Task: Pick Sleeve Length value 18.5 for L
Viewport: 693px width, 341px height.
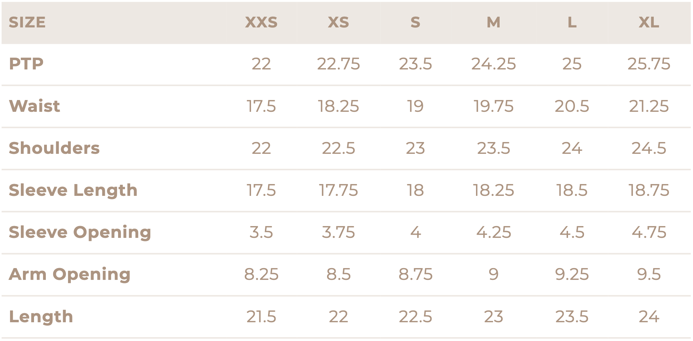Action: click(x=572, y=190)
